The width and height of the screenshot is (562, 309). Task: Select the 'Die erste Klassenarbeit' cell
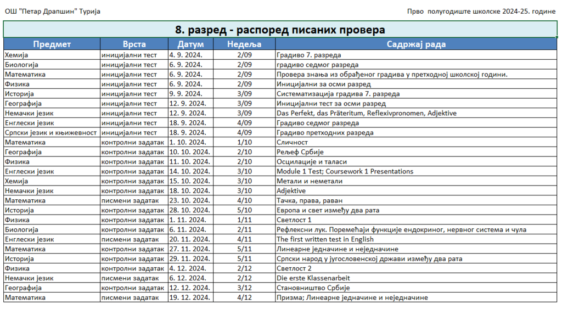313,278
